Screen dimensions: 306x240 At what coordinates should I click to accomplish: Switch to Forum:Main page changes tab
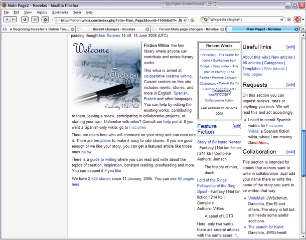(x=188, y=29)
